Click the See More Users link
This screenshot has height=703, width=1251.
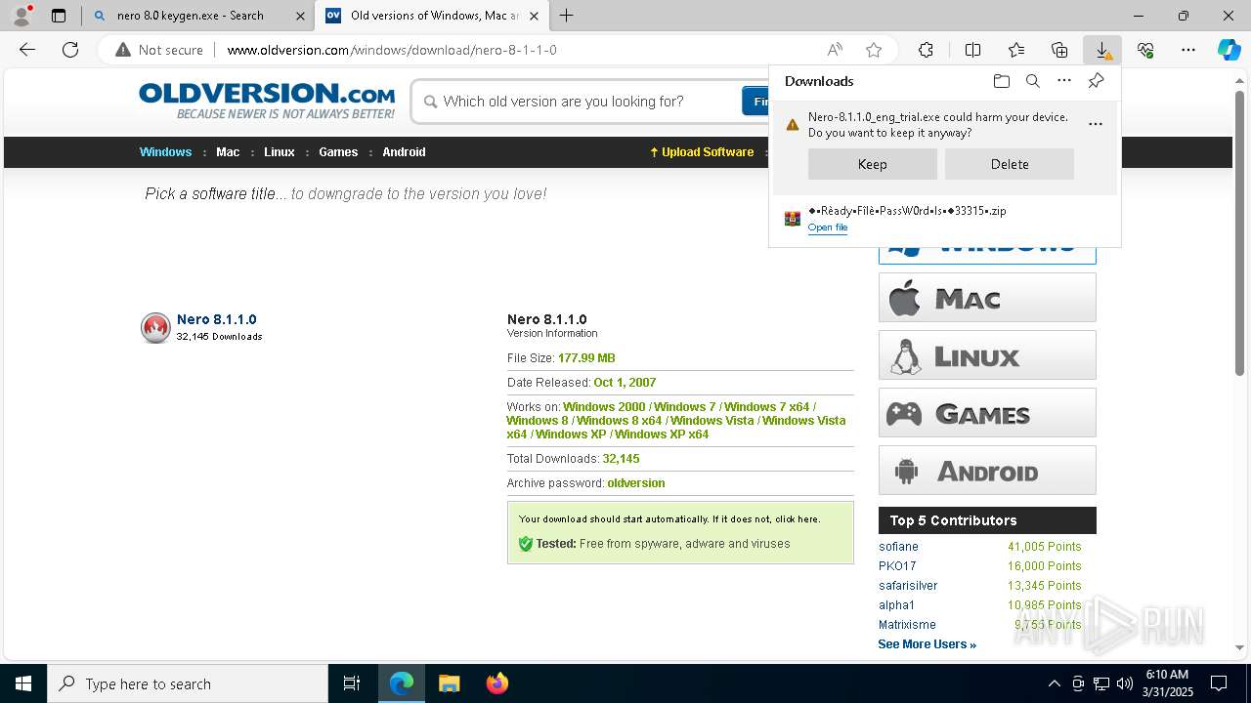(x=927, y=644)
